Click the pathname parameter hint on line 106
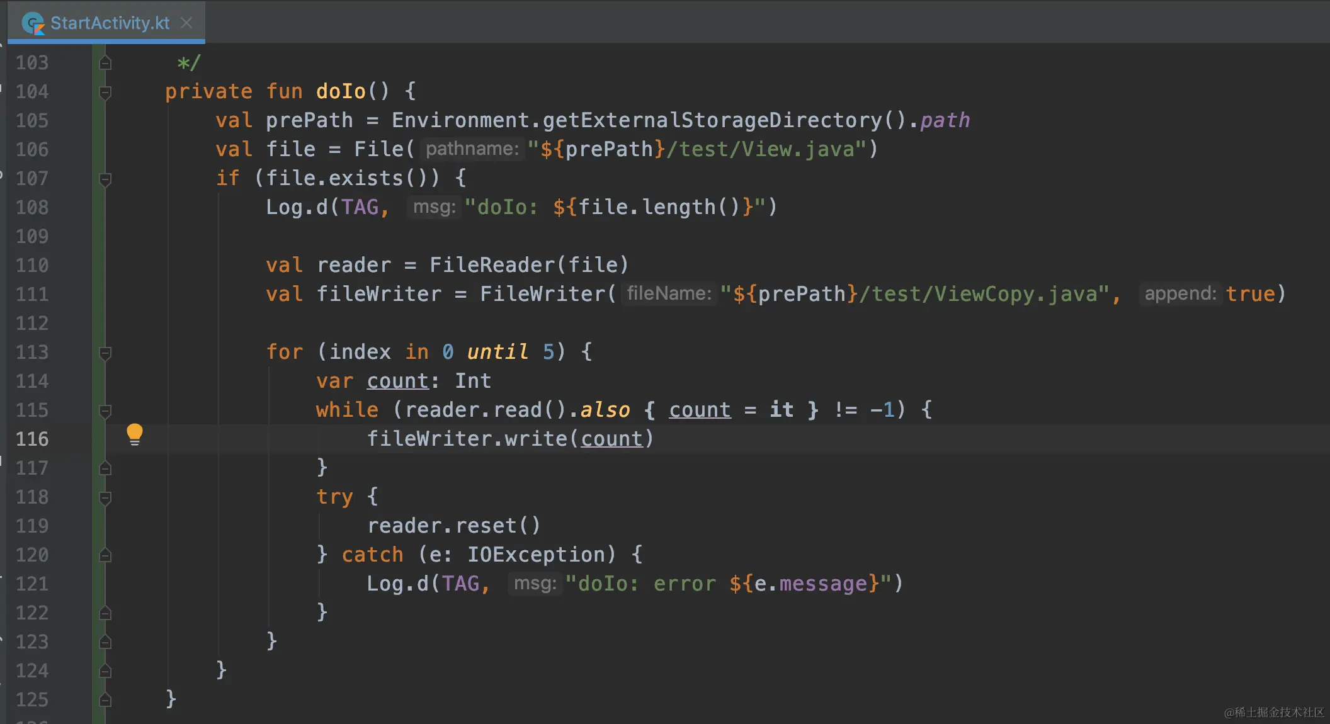Viewport: 1330px width, 724px height. [x=472, y=149]
